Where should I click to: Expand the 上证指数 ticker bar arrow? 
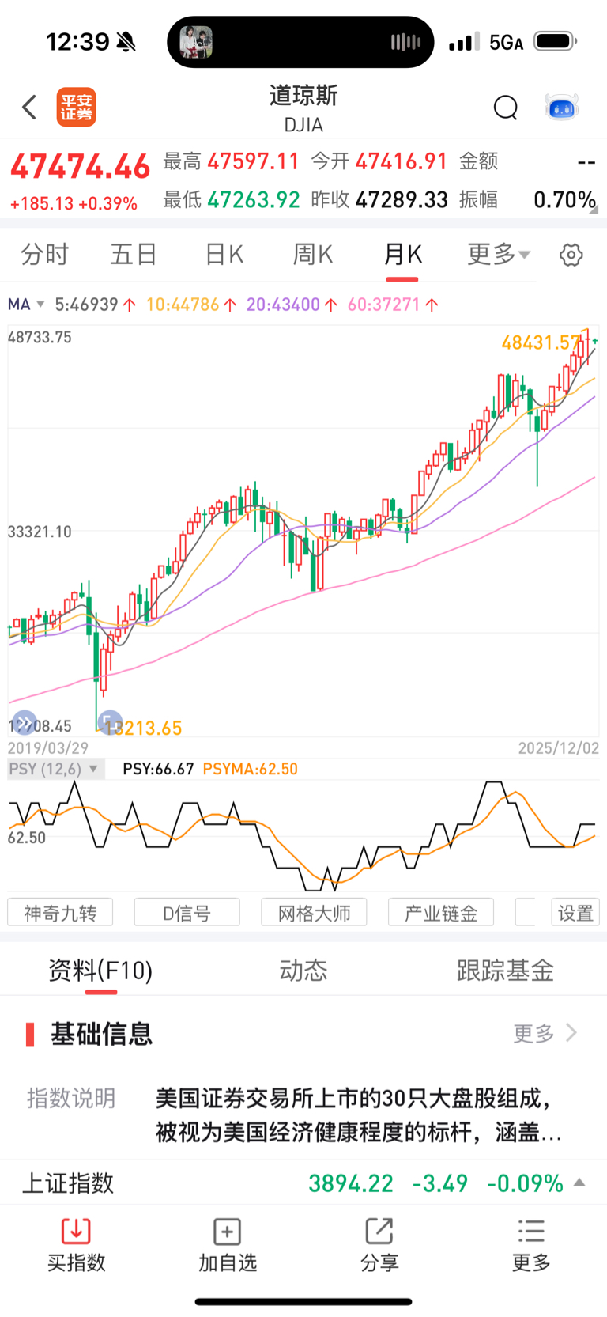coord(579,1183)
